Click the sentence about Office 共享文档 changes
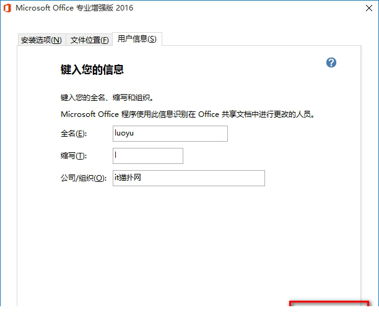The image size is (379, 318). tap(188, 114)
